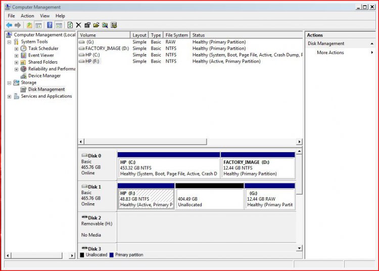Select the FACTORY_IMAGE (D:) volume row

tap(190, 49)
